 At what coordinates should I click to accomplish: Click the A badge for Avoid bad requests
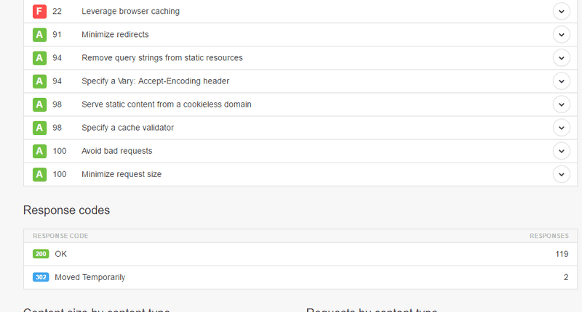click(39, 151)
